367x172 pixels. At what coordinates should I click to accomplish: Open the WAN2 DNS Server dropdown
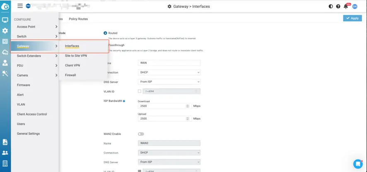point(169,162)
